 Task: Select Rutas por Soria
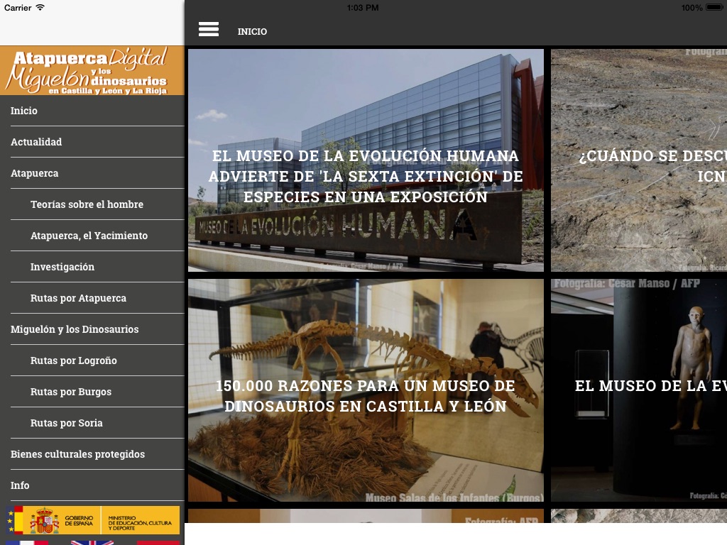pos(97,423)
